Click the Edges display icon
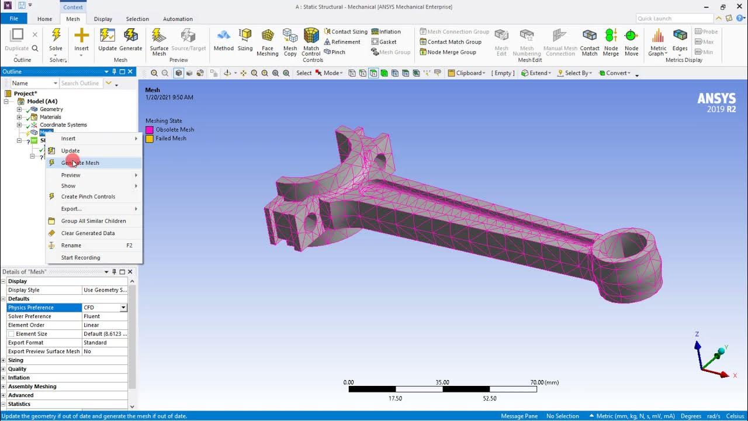The height and width of the screenshot is (421, 748). point(680,36)
